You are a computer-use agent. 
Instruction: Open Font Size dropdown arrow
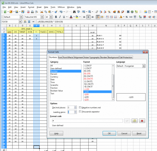(x=51, y=17)
